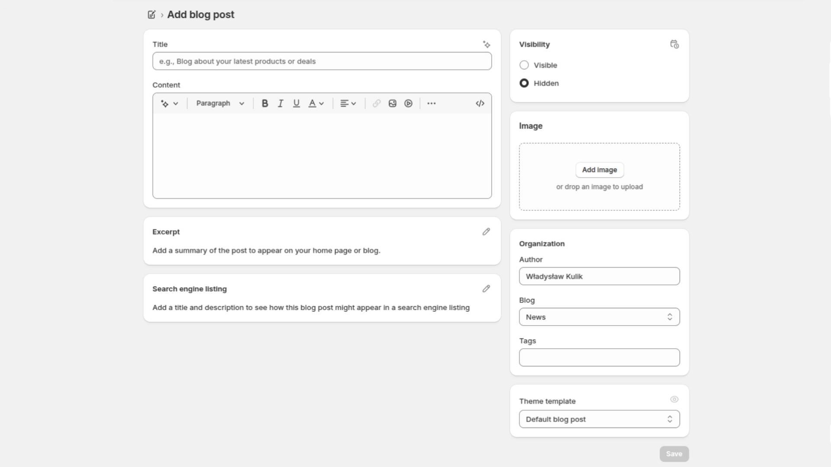Open the text color picker

pyautogui.click(x=316, y=103)
